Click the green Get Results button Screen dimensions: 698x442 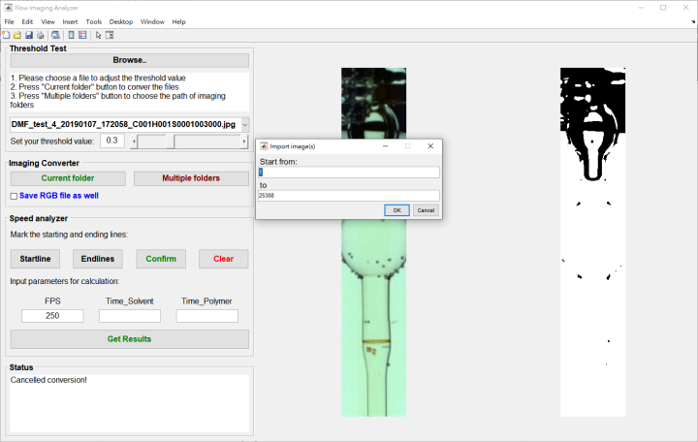[x=129, y=339]
